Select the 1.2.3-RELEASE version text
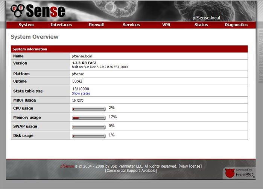263x189 pixels. click(84, 63)
